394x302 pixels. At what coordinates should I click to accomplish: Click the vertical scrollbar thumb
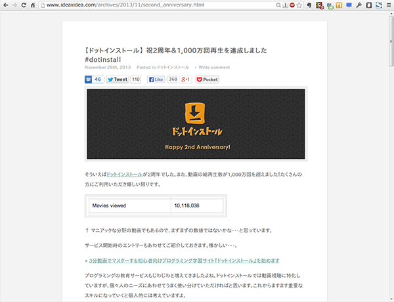391,40
